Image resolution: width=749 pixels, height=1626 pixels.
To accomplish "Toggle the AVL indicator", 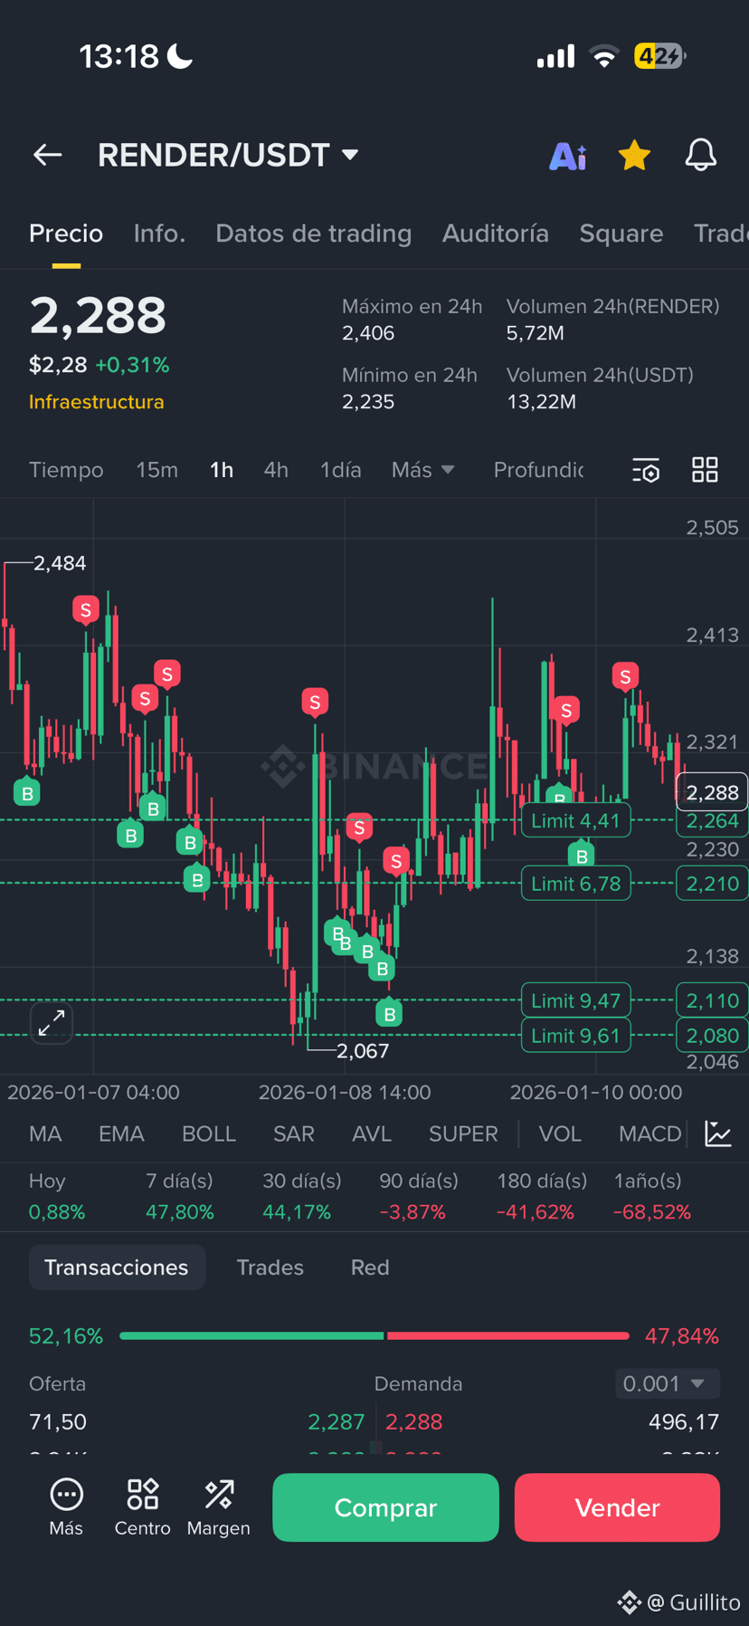I will 371,1133.
